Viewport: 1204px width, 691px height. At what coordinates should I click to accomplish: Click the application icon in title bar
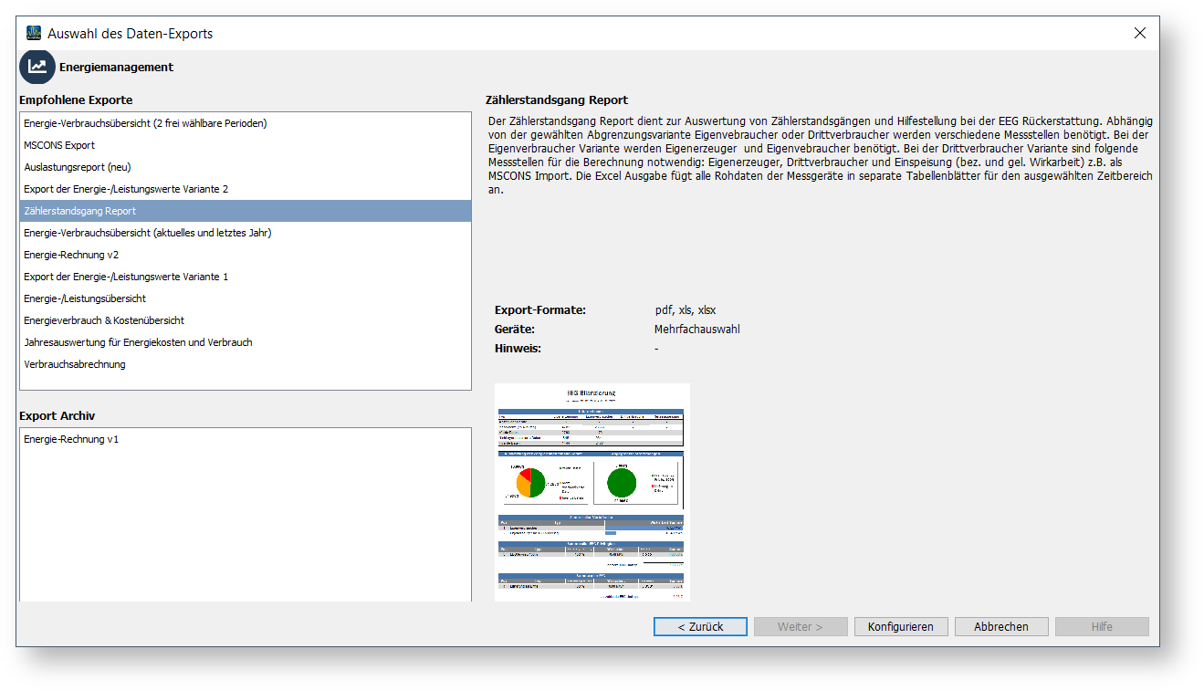(x=34, y=34)
